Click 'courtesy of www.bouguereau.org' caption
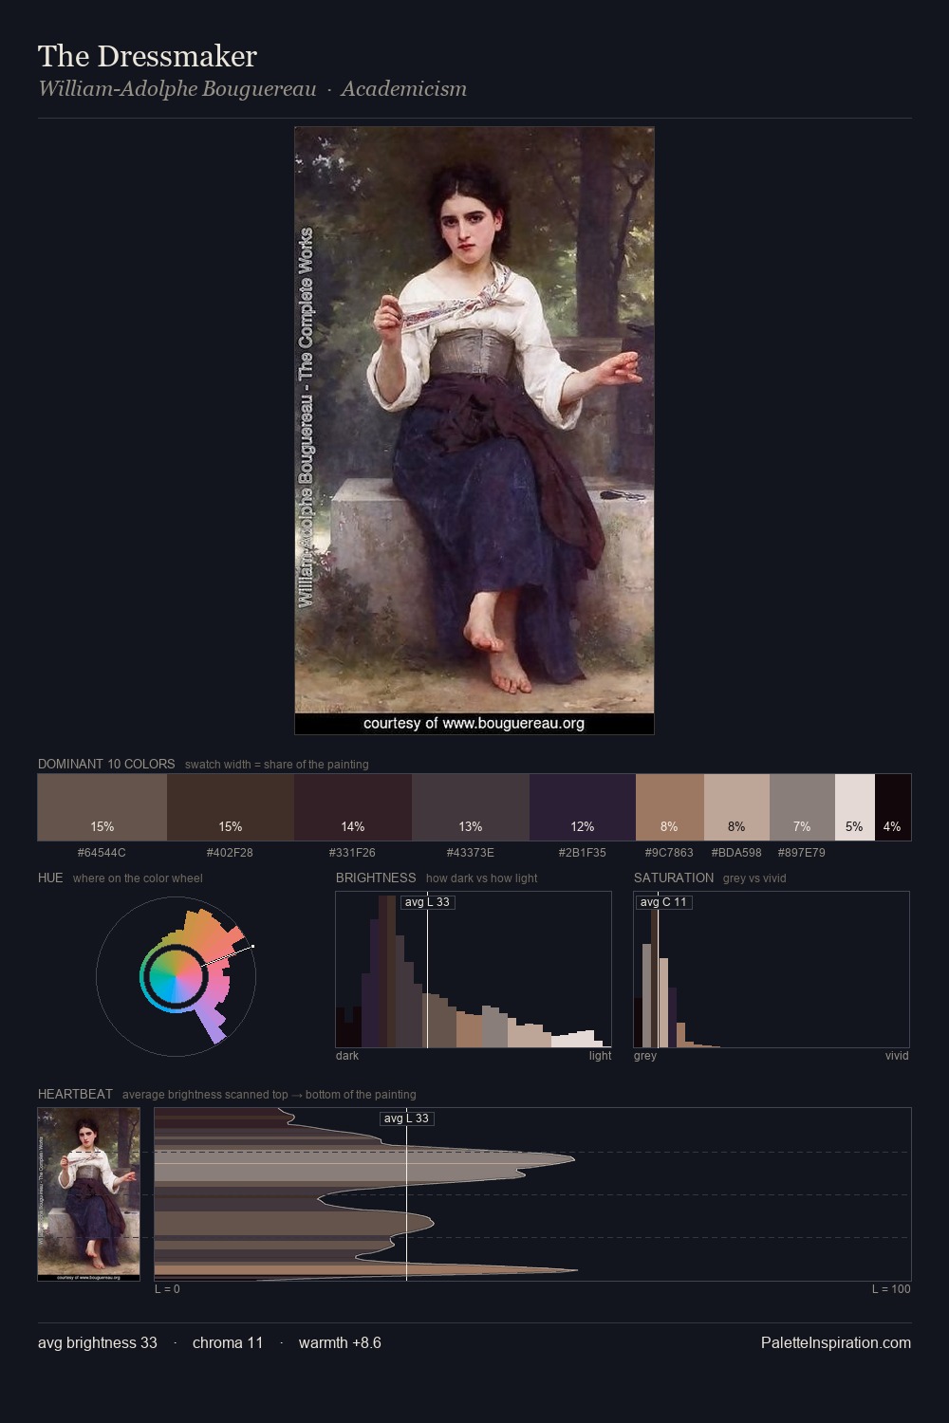This screenshot has height=1423, width=949. [474, 724]
